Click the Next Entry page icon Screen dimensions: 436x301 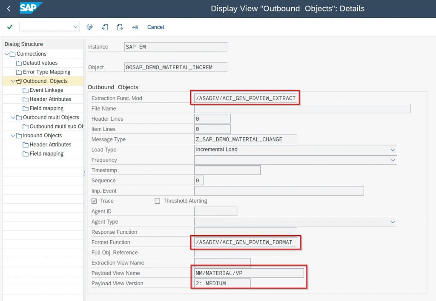[x=120, y=27]
